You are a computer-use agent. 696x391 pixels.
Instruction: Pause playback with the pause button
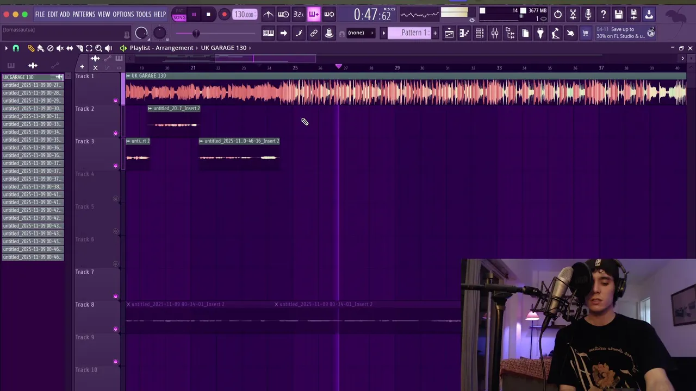pos(194,15)
